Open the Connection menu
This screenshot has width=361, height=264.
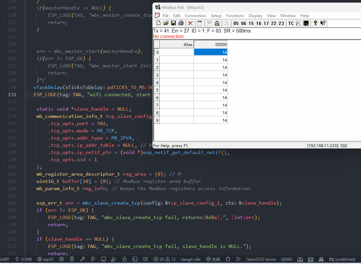click(x=195, y=16)
